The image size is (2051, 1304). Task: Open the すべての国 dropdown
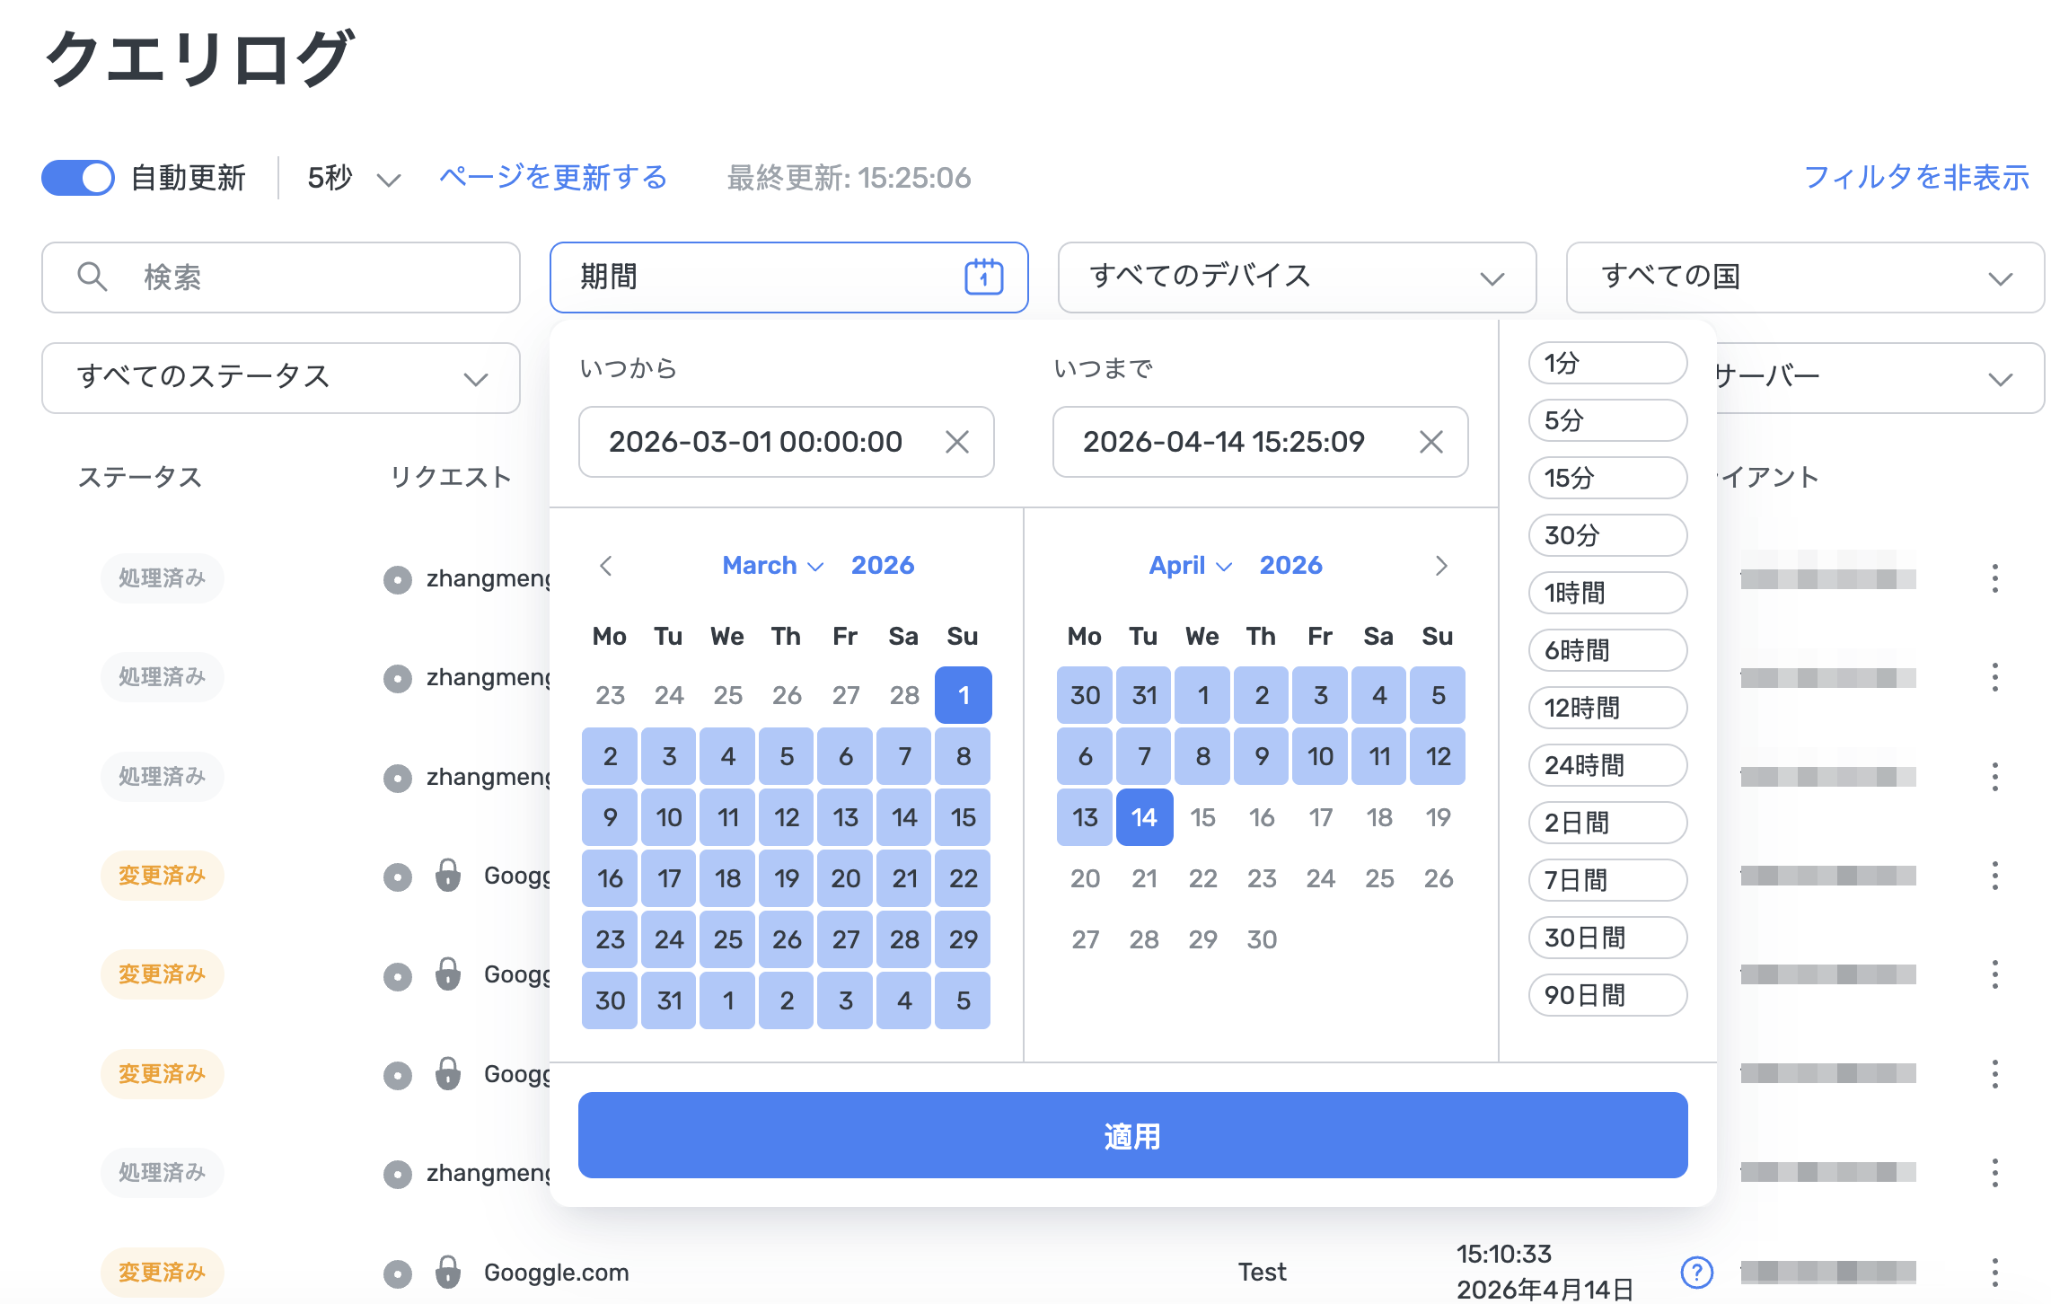[x=1803, y=277]
